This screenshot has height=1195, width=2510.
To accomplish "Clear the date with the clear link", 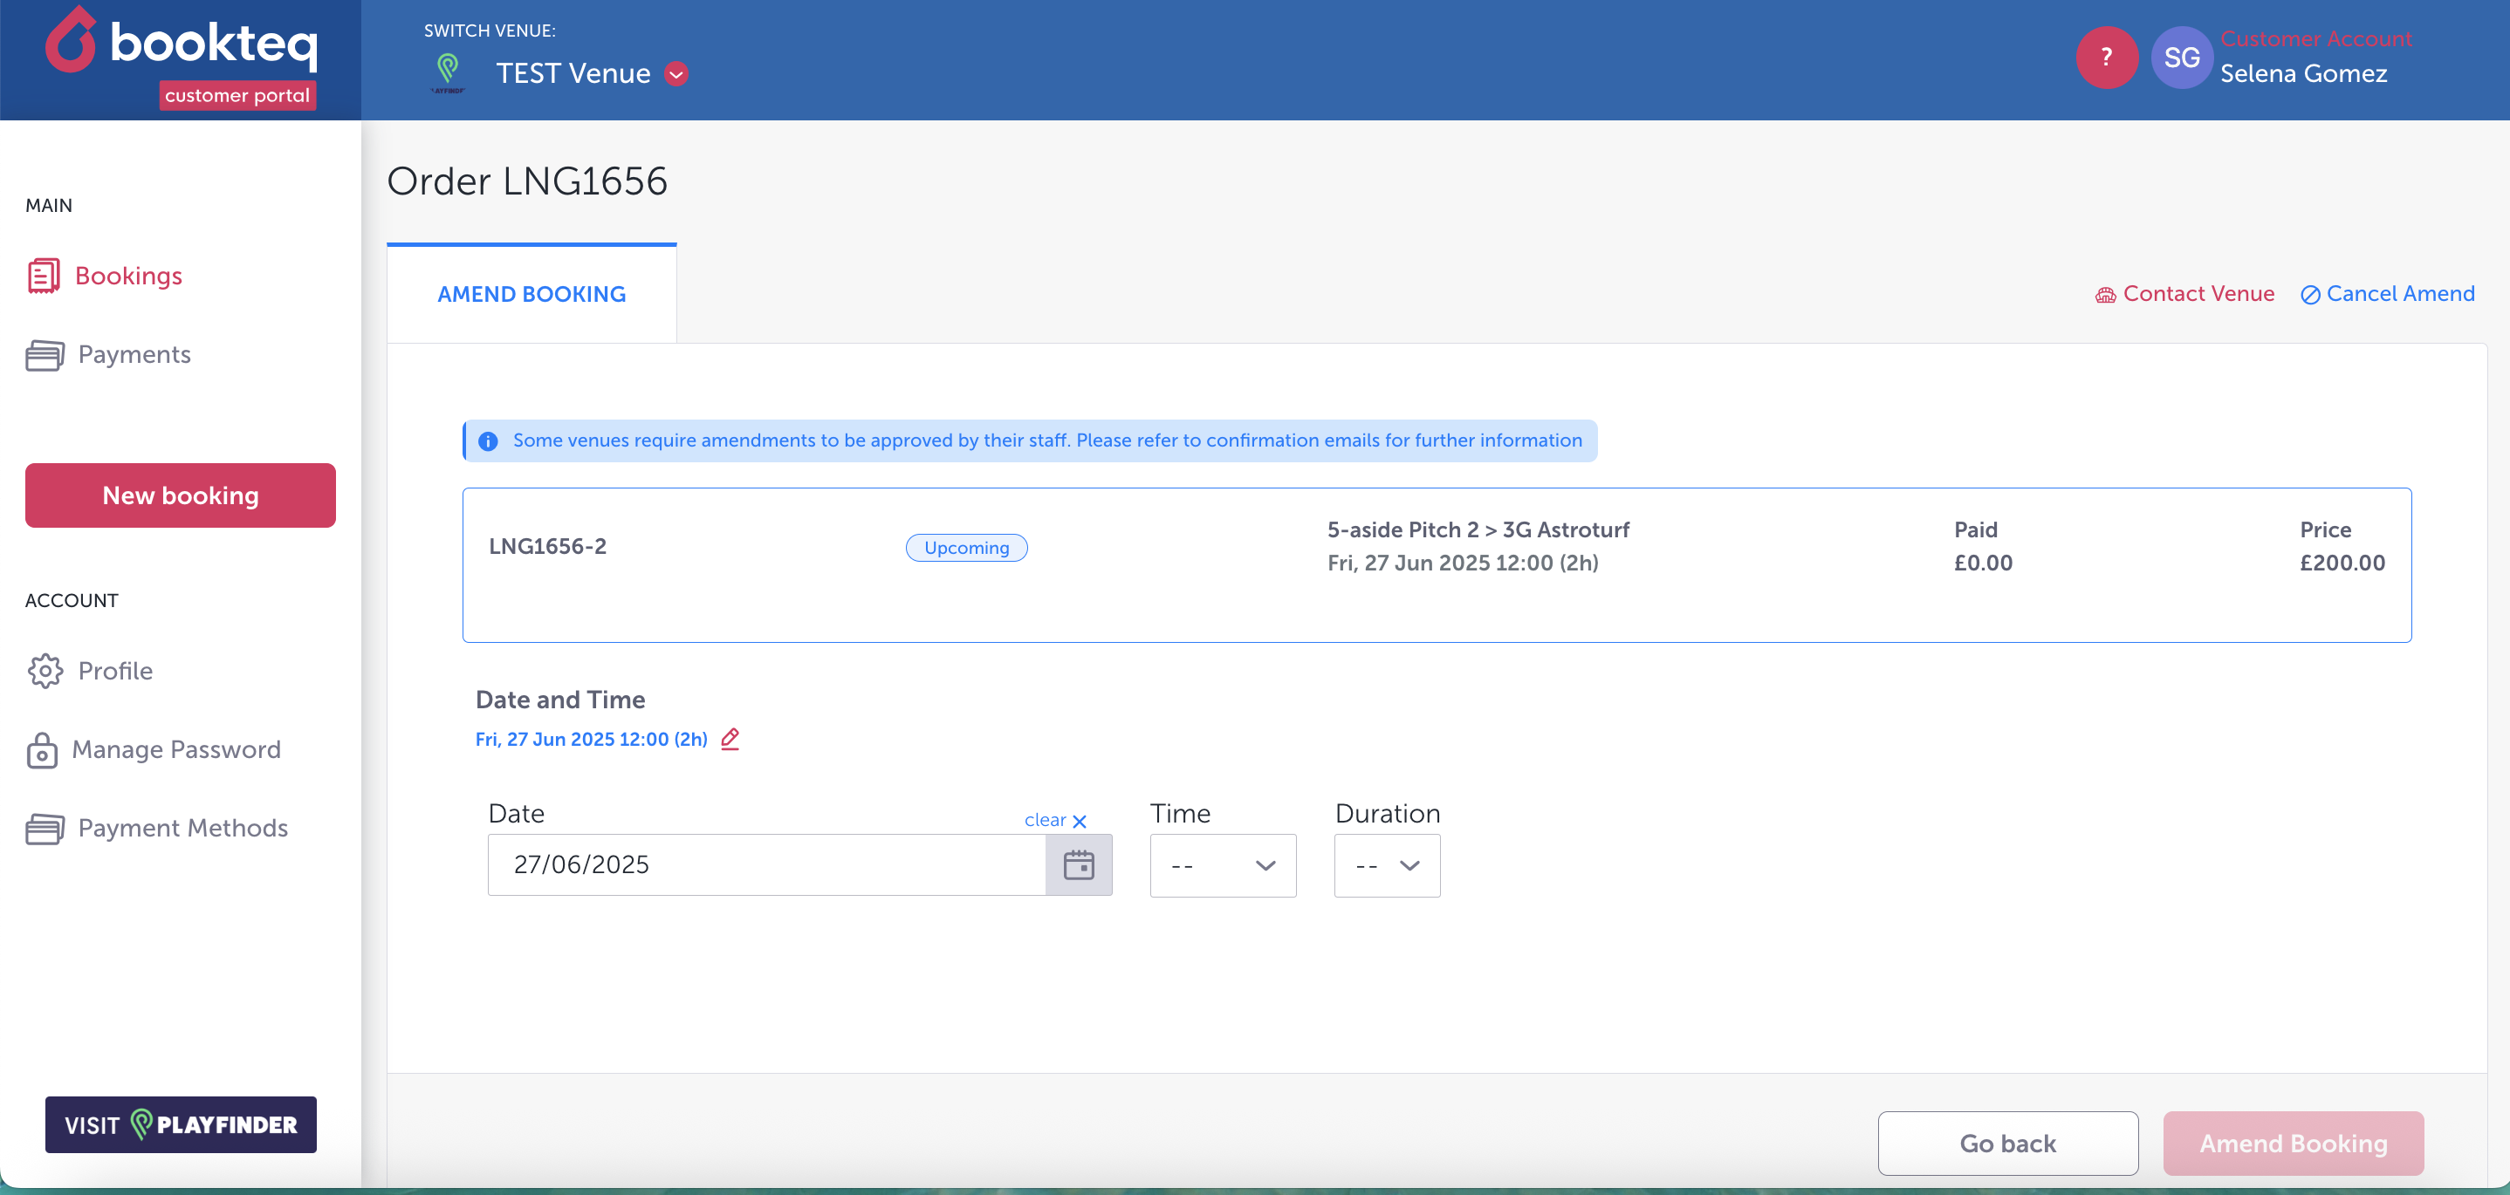I will (x=1045, y=820).
